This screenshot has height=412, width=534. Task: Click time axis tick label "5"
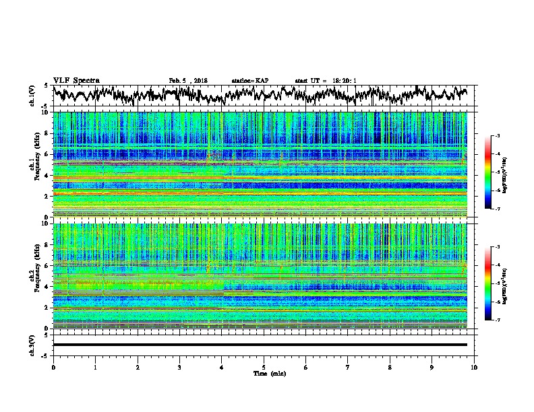point(264,368)
